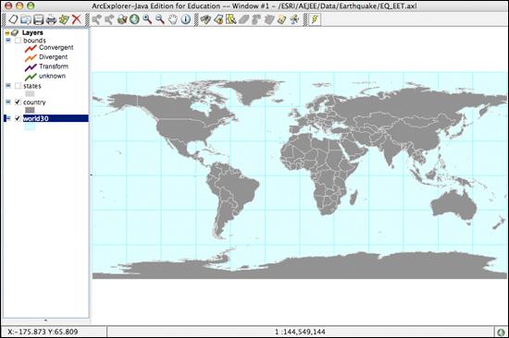Select the Zoom Out magnifier tool
509x338 pixels.
click(x=160, y=19)
